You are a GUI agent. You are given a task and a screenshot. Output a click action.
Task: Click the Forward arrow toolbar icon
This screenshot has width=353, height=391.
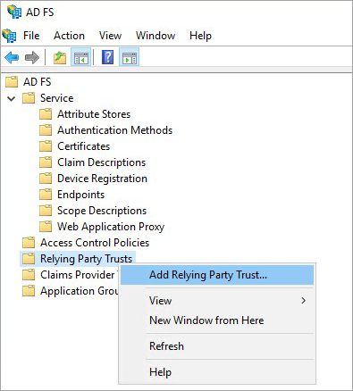click(x=32, y=57)
